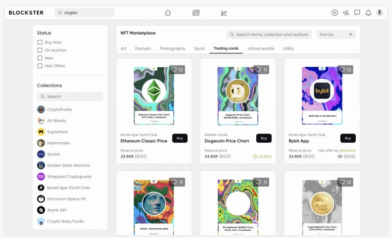Switch to the Domain tab
392x238 pixels.
(143, 49)
